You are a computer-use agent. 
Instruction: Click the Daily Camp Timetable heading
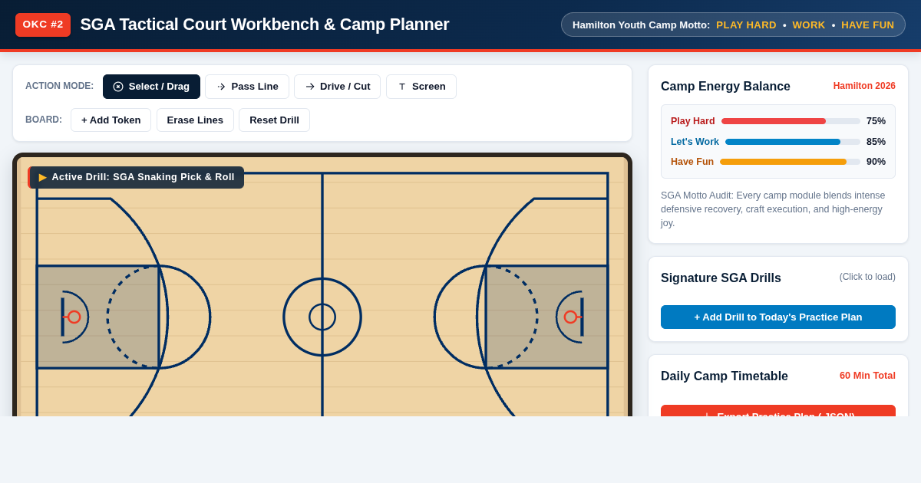pyautogui.click(x=725, y=376)
